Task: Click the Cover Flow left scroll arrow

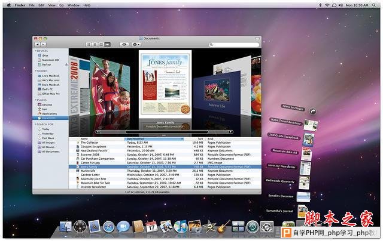Action: 98,132
